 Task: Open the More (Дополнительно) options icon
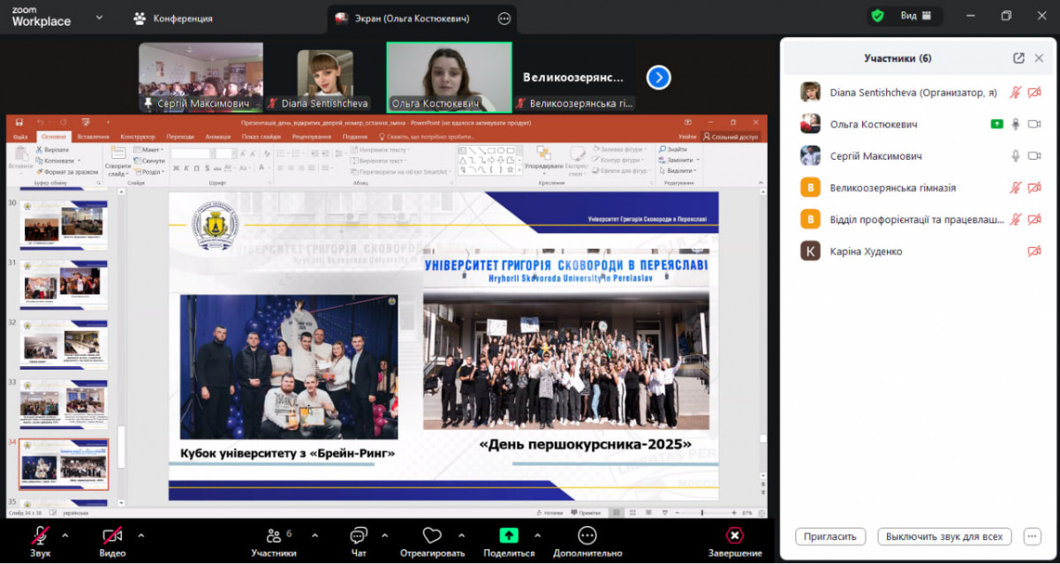587,535
